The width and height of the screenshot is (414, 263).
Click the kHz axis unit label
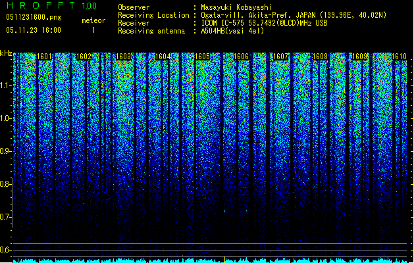click(6, 53)
